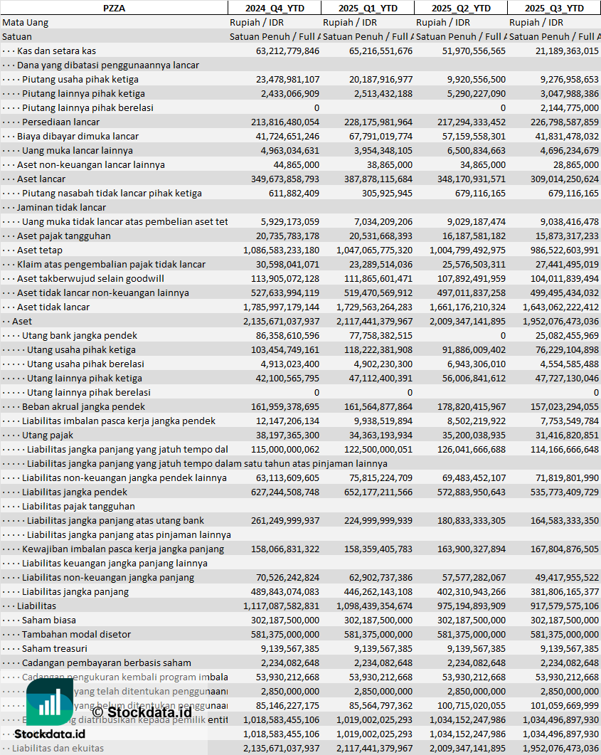Viewport: 601px width, 755px height.
Task: Click Liabilitas non-keuangan jangka pendek lainnya label
Action: (124, 478)
